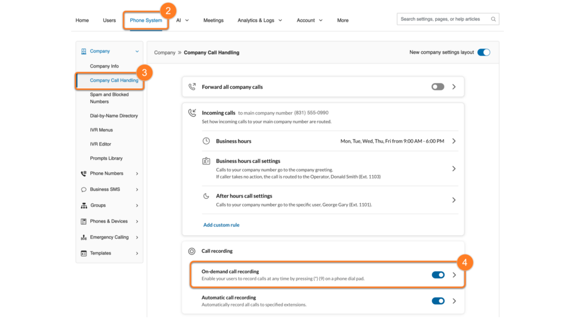575x320 pixels.
Task: Expand Phone Numbers sidebar chevron
Action: [137, 173]
